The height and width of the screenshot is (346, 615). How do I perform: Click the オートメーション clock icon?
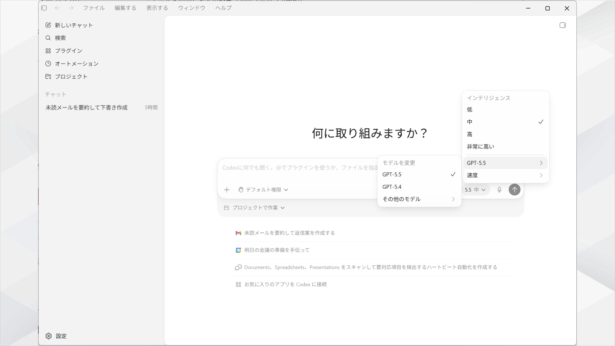[x=48, y=64]
